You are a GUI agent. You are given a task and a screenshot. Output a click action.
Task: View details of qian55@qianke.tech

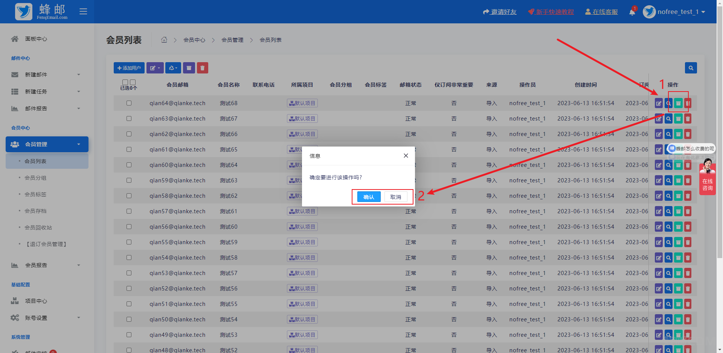pyautogui.click(x=668, y=242)
